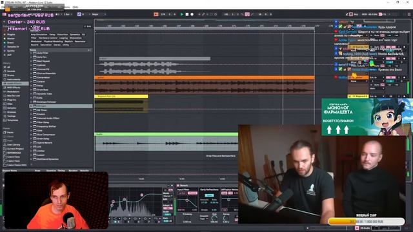Click the Samples category icon in Library
The height and width of the screenshot is (232, 413).
5,108
